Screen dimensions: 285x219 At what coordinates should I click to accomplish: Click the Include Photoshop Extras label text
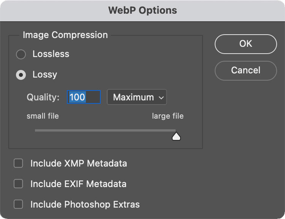[85, 205]
